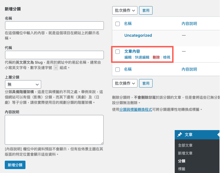Sort by 內容說明 column in table footer
This screenshot has height=173, width=220.
[189, 69]
